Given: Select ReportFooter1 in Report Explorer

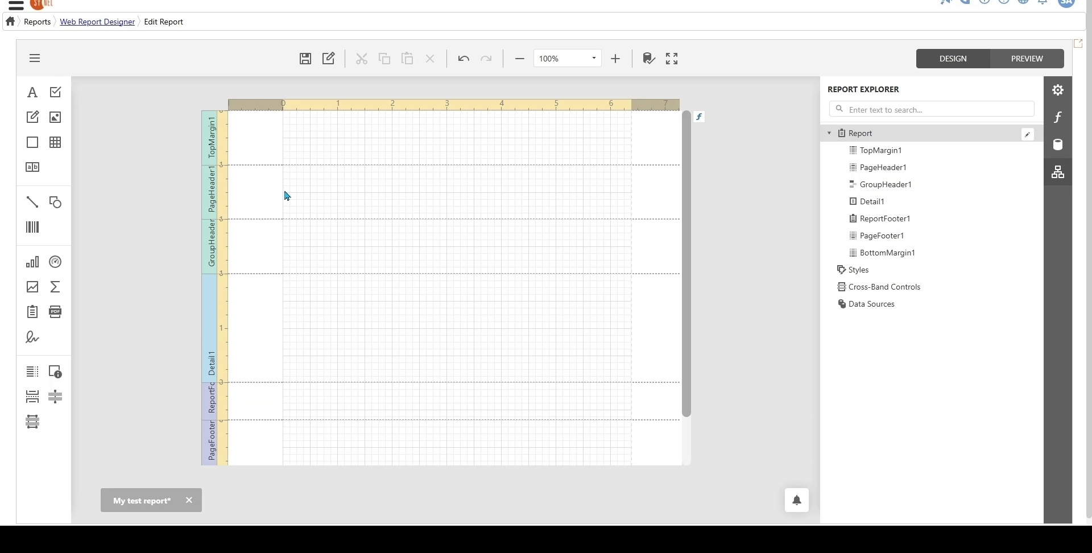Looking at the screenshot, I should tap(885, 218).
